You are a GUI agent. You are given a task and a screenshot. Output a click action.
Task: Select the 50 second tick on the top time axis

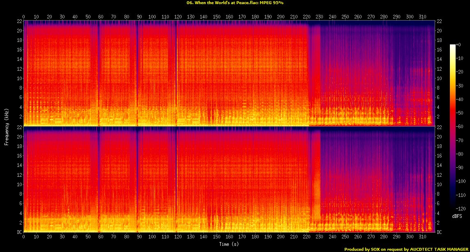tap(88, 17)
